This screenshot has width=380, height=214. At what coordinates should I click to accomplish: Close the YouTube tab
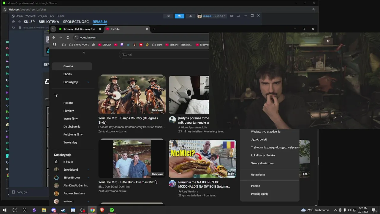click(x=147, y=29)
